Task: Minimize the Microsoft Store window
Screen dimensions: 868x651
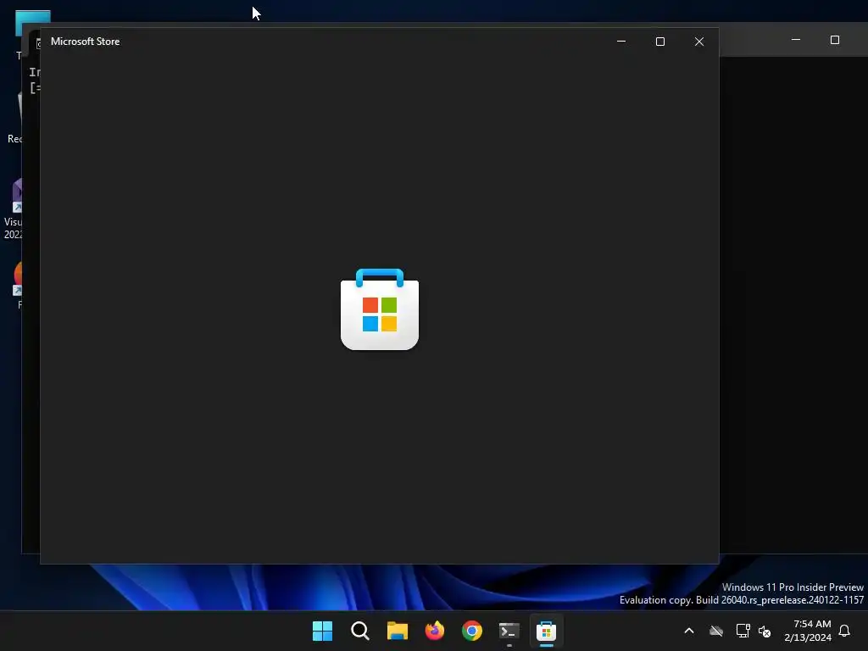Action: (x=621, y=42)
